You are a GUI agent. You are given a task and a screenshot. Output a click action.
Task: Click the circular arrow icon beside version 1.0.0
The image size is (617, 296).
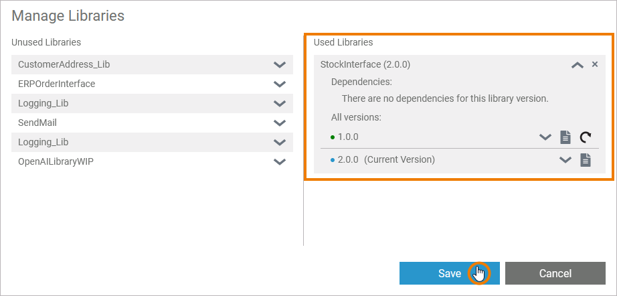pyautogui.click(x=586, y=137)
